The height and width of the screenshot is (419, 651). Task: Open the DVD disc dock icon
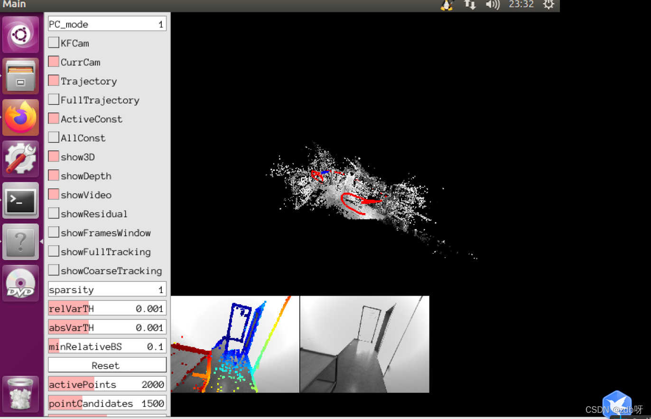pyautogui.click(x=20, y=283)
